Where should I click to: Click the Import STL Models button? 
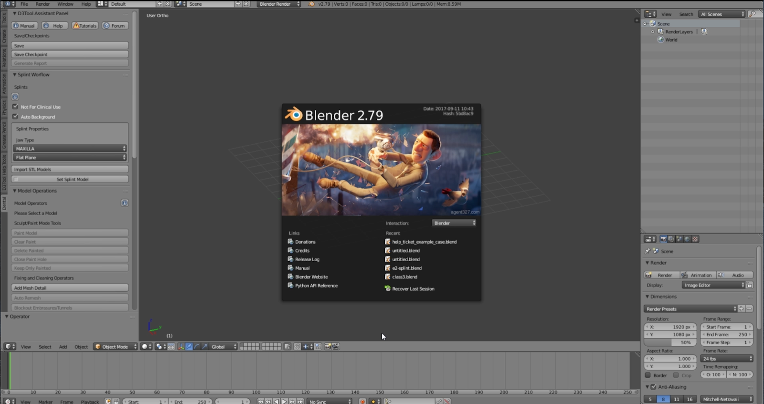pyautogui.click(x=70, y=169)
